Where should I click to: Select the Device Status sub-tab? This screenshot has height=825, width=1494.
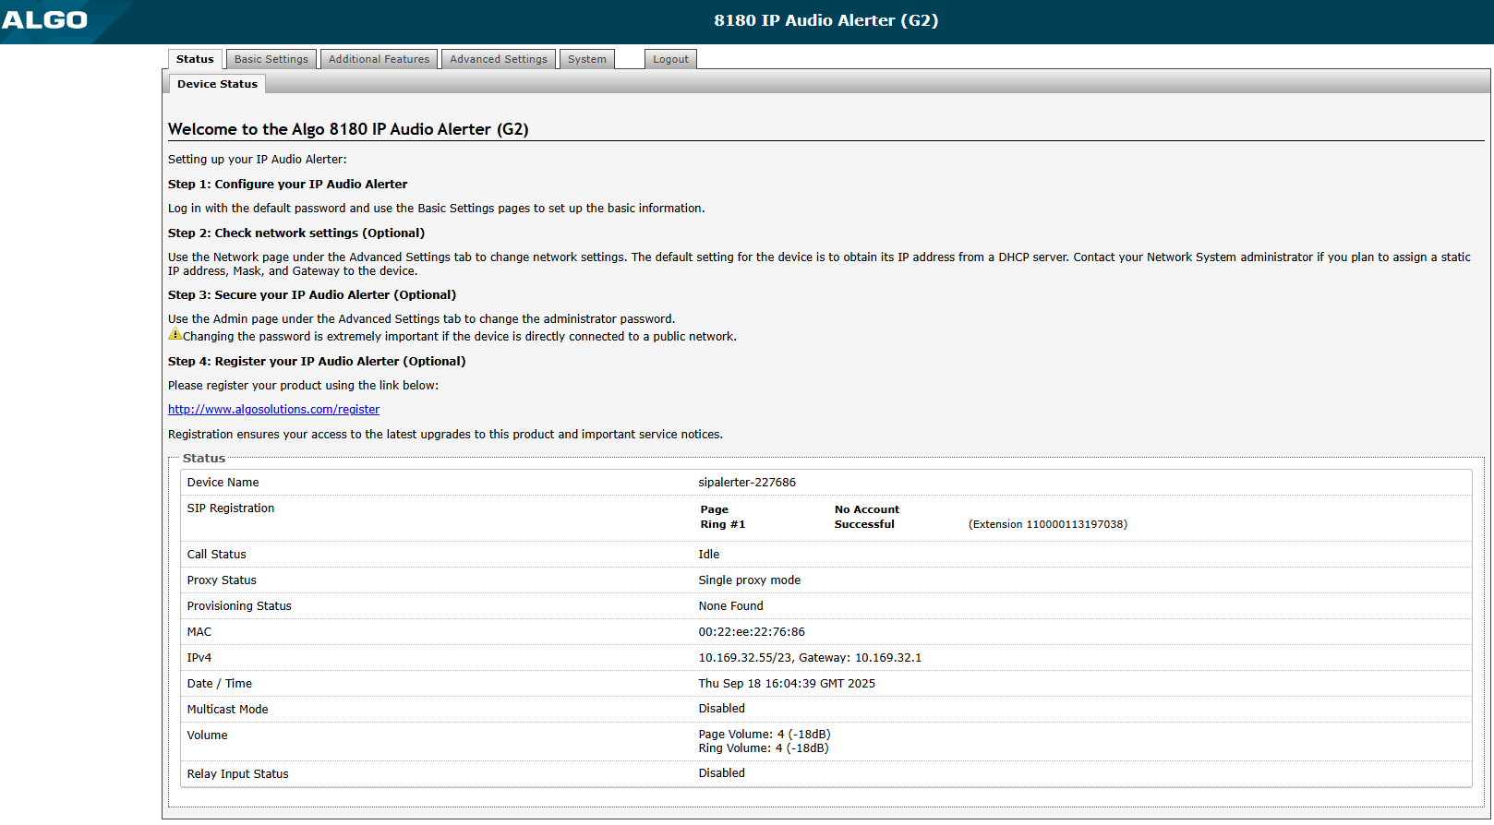217,84
